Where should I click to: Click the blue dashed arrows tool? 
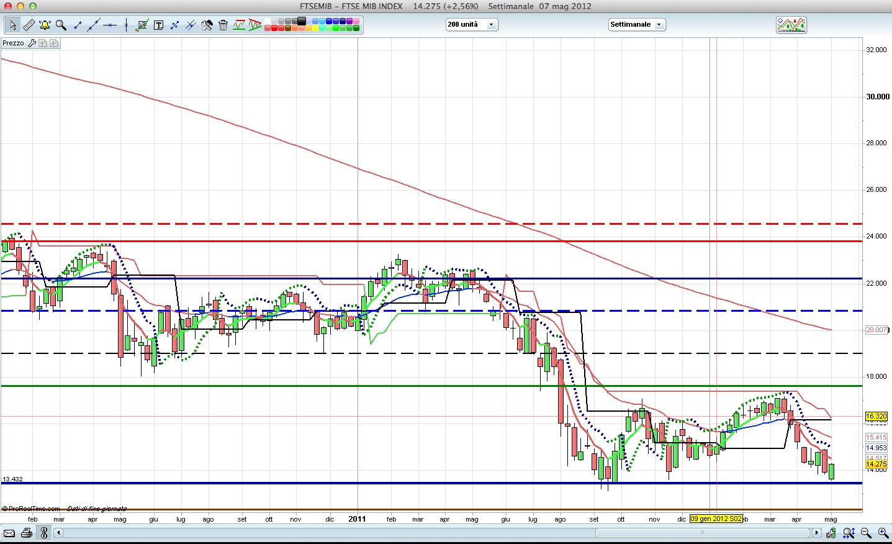click(x=174, y=25)
